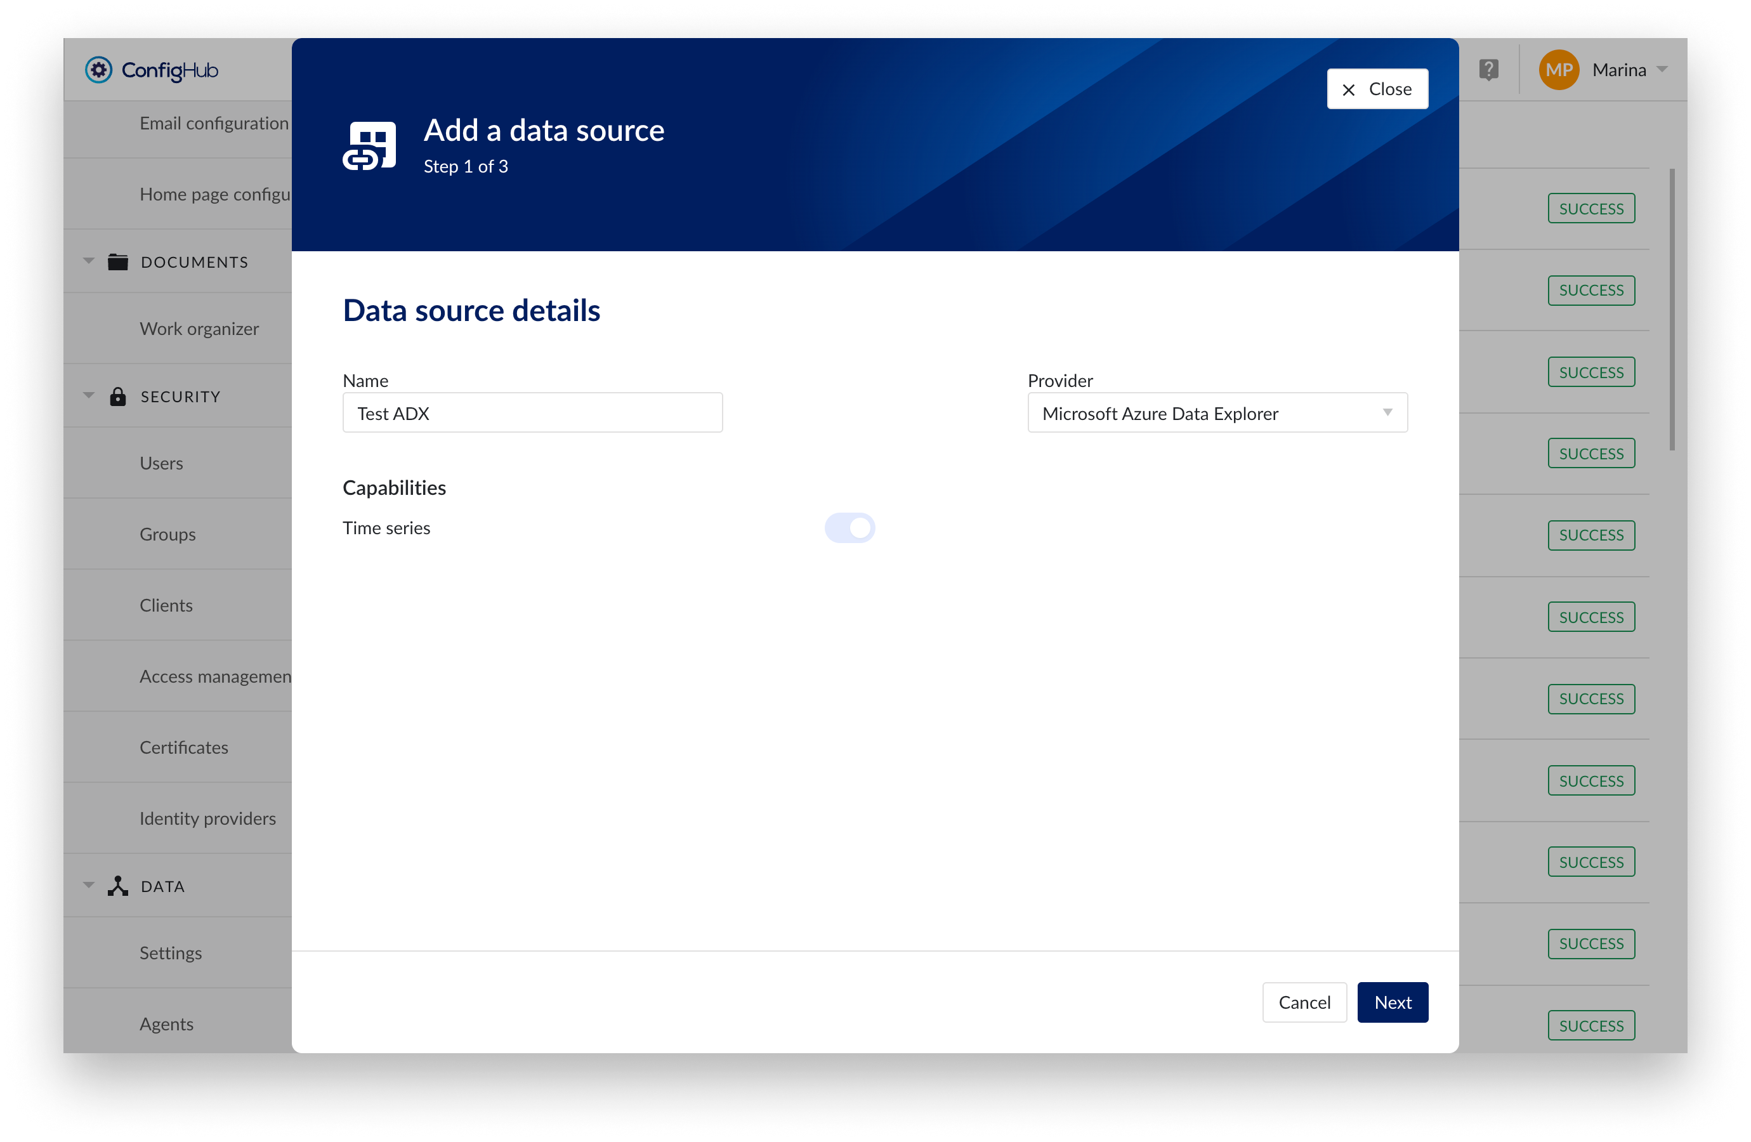Click inside the Name field containing Test ADX
Image resolution: width=1751 pixels, height=1142 pixels.
point(531,413)
